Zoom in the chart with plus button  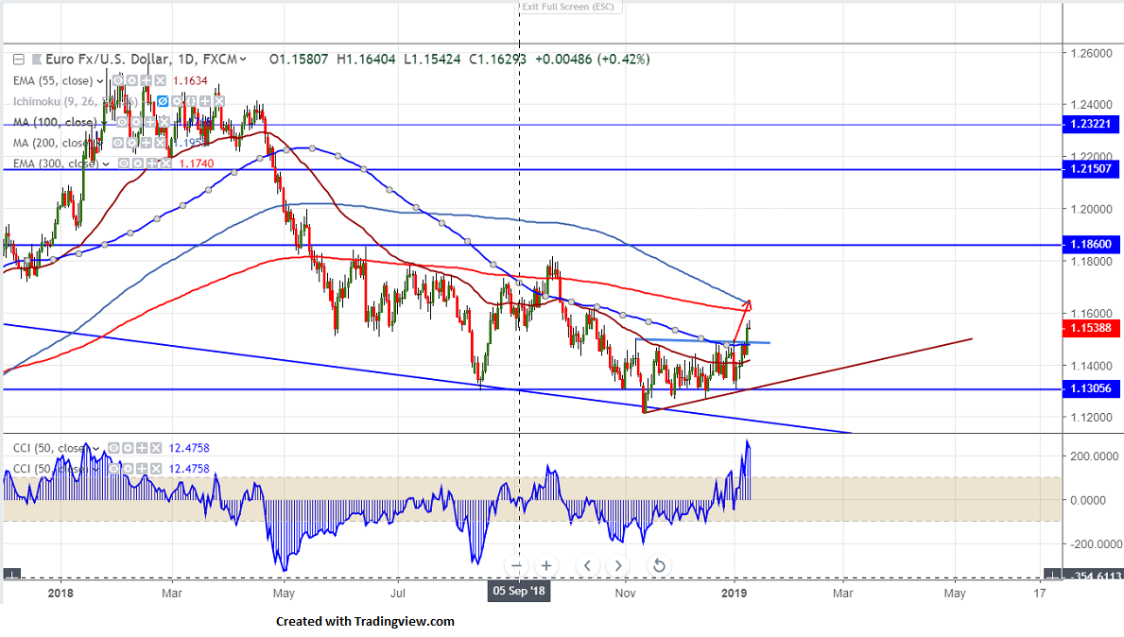click(x=546, y=565)
